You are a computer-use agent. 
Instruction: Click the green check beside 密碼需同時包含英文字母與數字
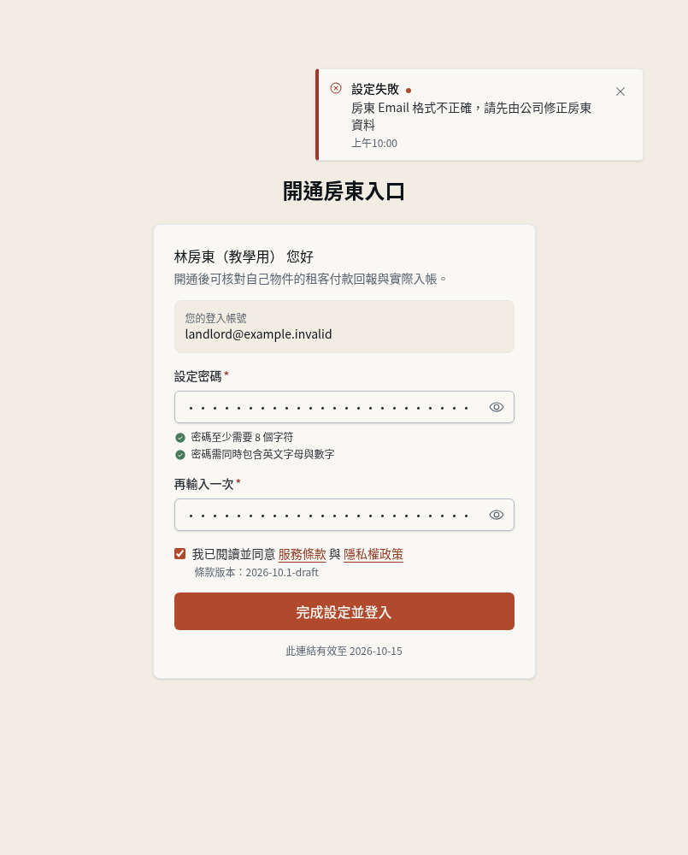(179, 455)
